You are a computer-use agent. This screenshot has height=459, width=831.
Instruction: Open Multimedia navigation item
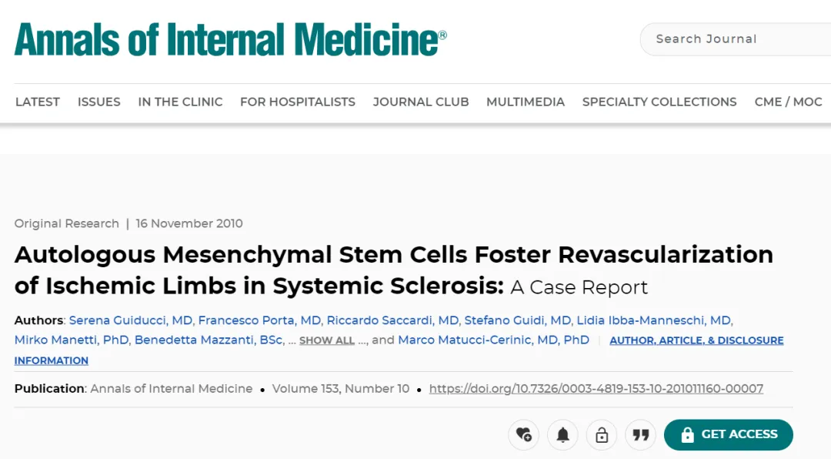click(526, 102)
